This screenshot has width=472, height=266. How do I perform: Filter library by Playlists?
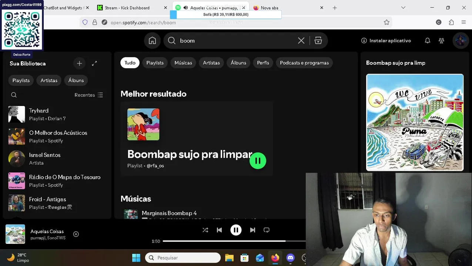tap(21, 81)
